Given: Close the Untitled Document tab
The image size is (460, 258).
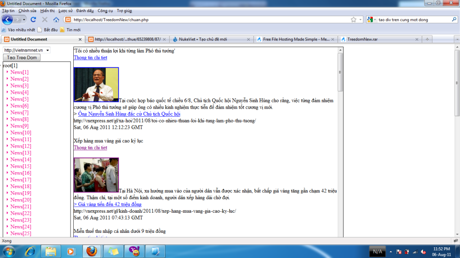Looking at the screenshot, I should (x=80, y=39).
